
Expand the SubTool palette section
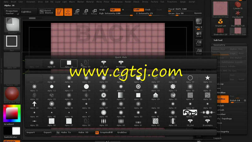[218, 40]
